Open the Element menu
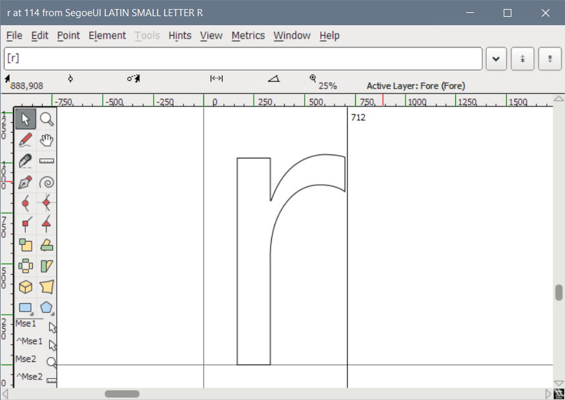This screenshot has height=400, width=565. (x=107, y=36)
